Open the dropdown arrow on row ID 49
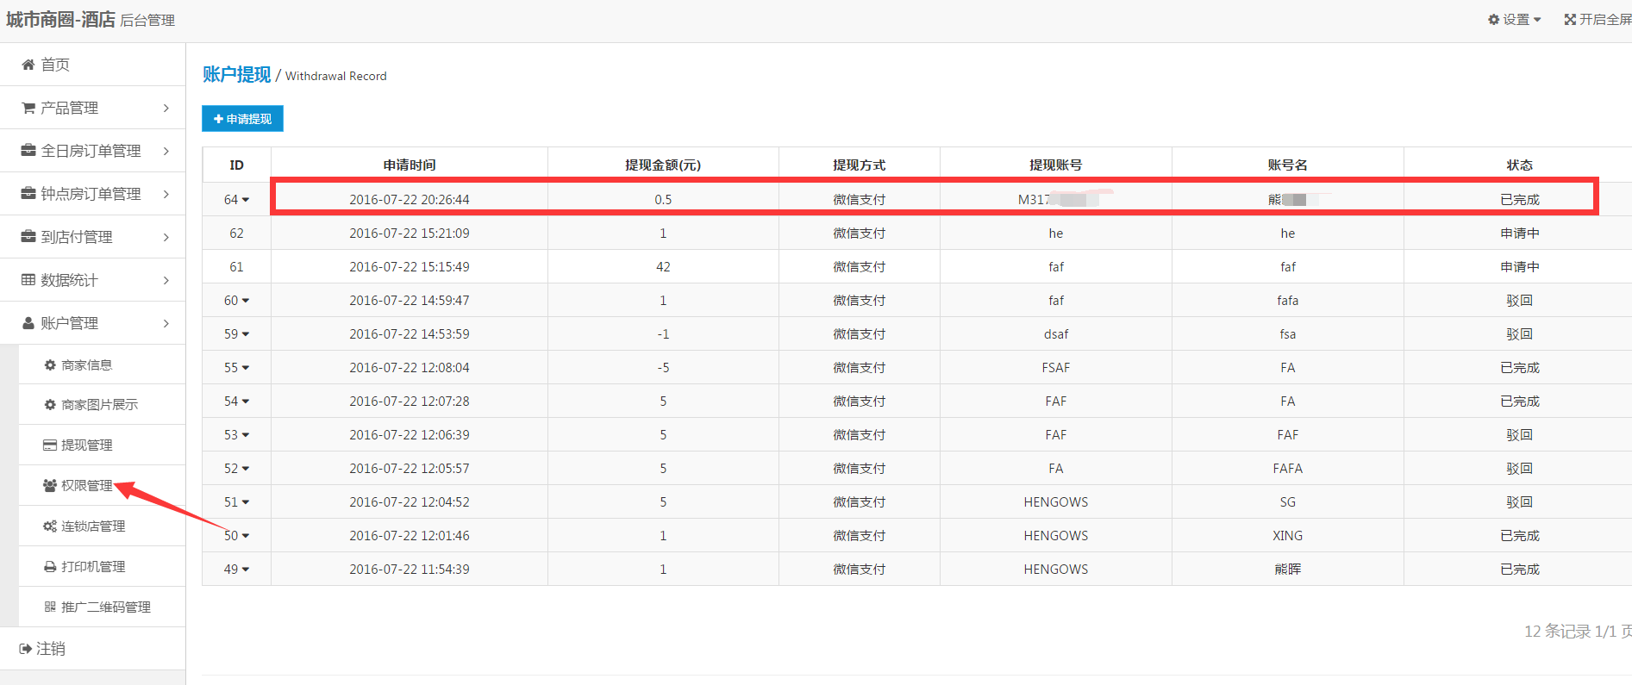 pos(246,570)
